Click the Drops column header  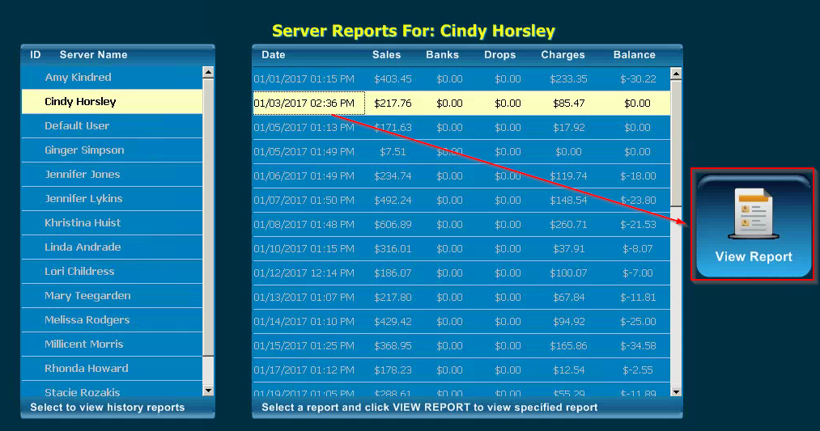(x=500, y=55)
